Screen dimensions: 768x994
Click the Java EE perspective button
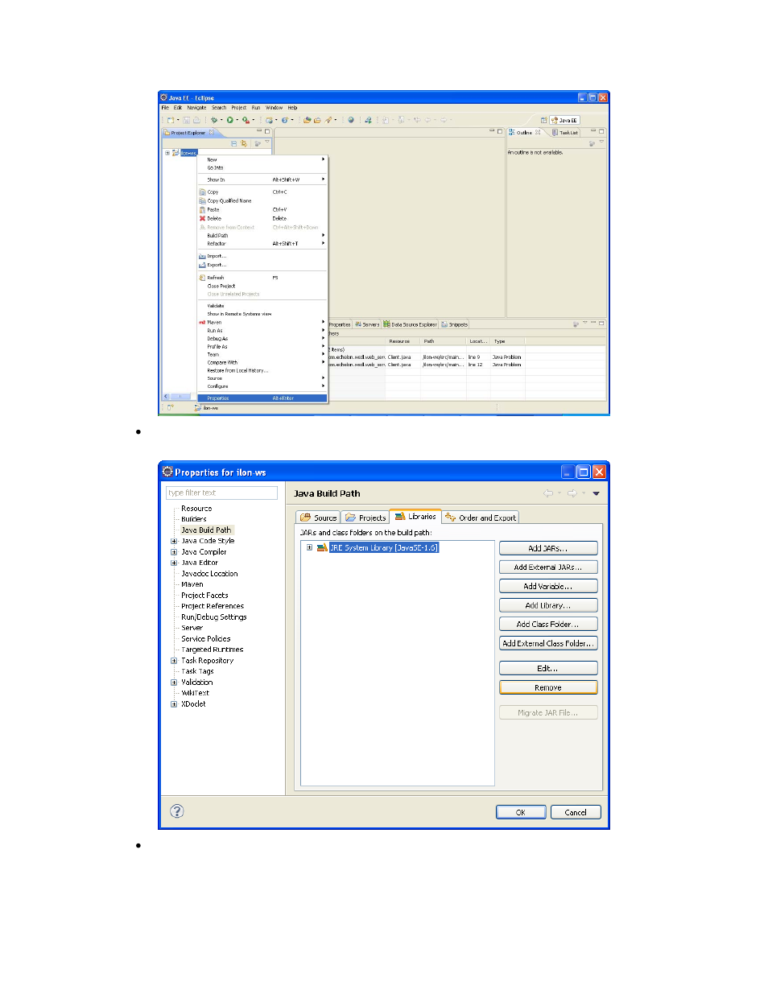tap(564, 120)
